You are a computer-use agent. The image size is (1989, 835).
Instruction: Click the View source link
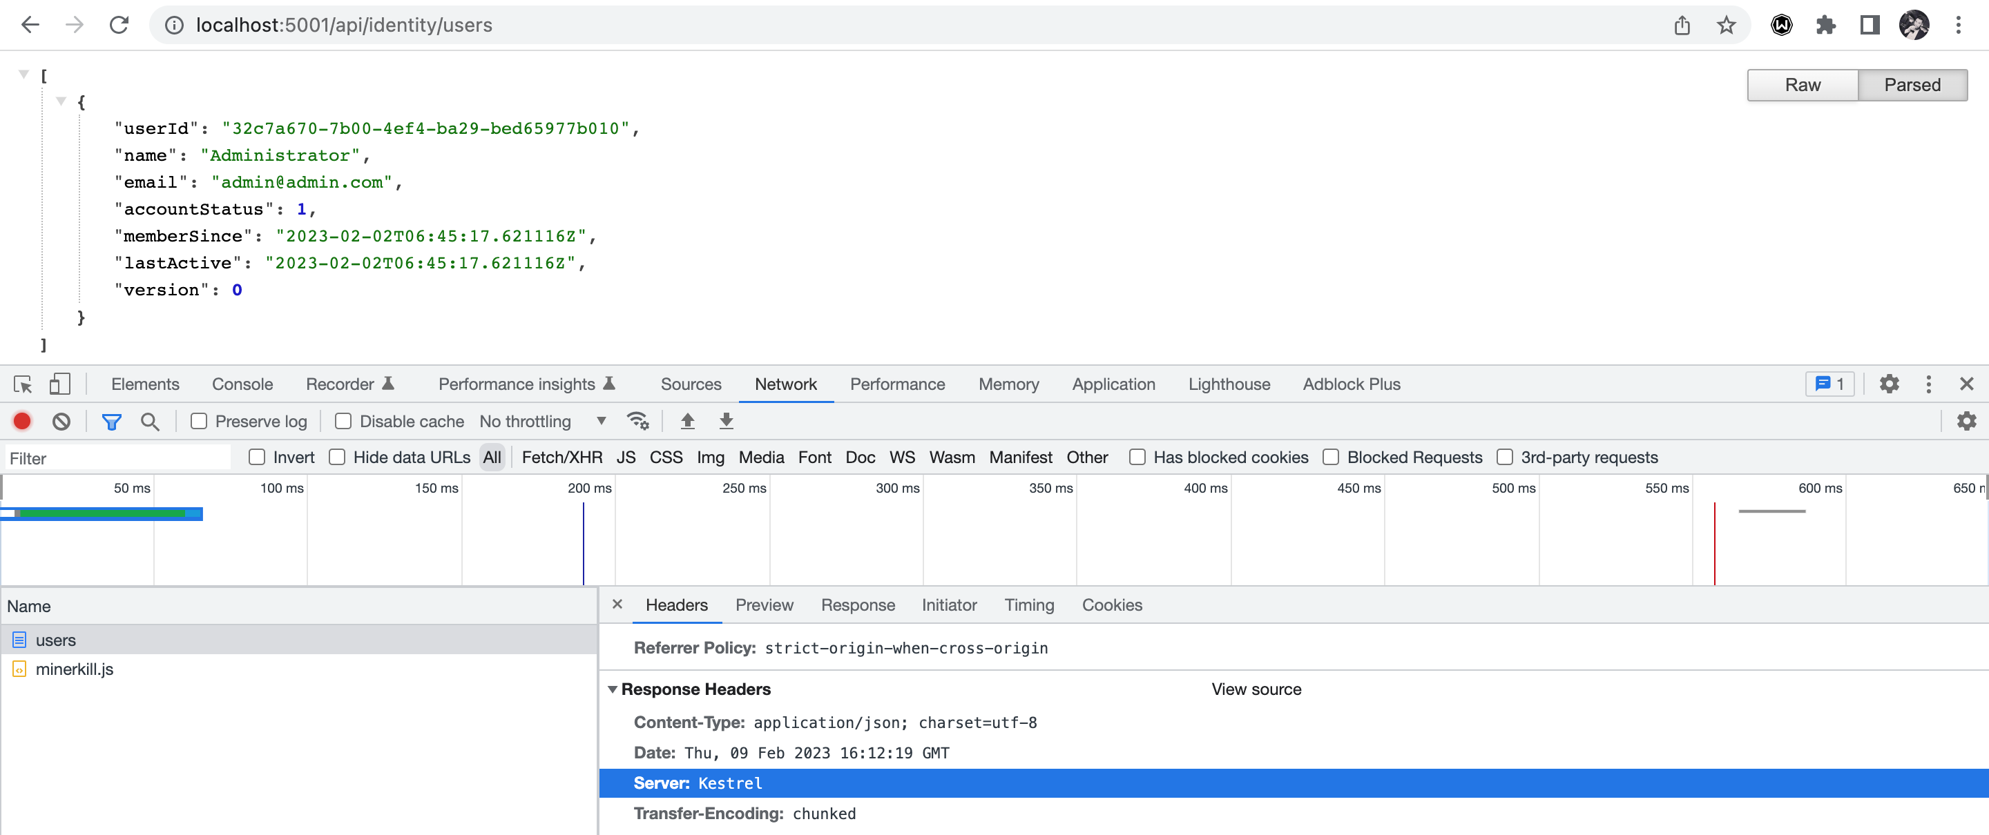1256,689
